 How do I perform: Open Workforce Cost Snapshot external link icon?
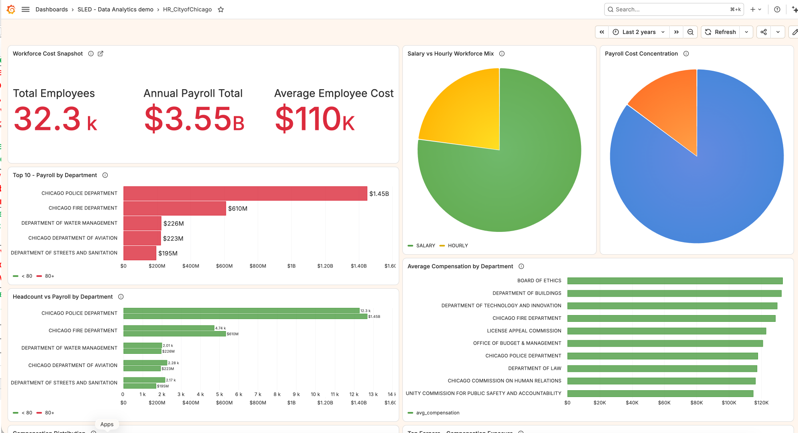click(101, 54)
